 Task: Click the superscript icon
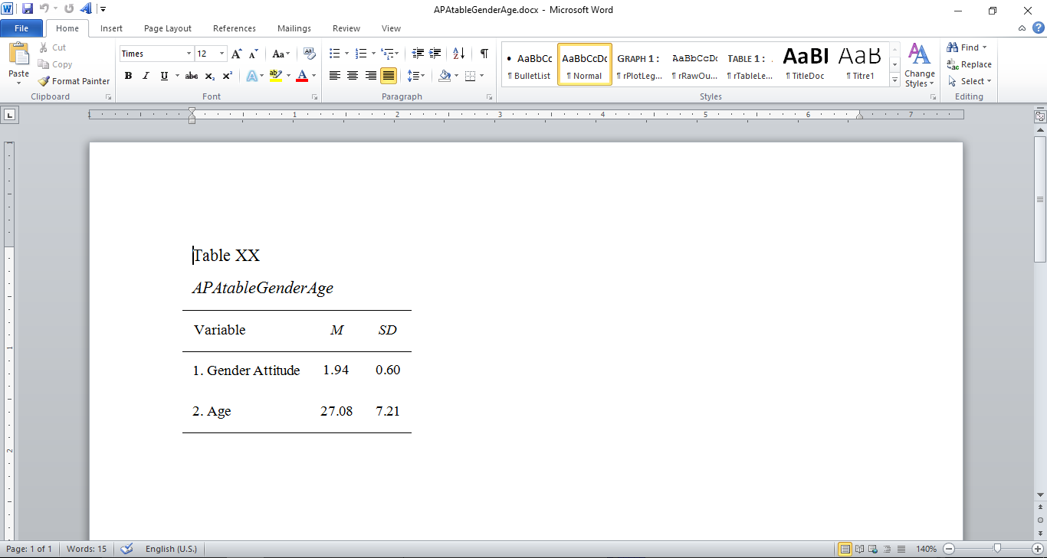click(x=227, y=76)
